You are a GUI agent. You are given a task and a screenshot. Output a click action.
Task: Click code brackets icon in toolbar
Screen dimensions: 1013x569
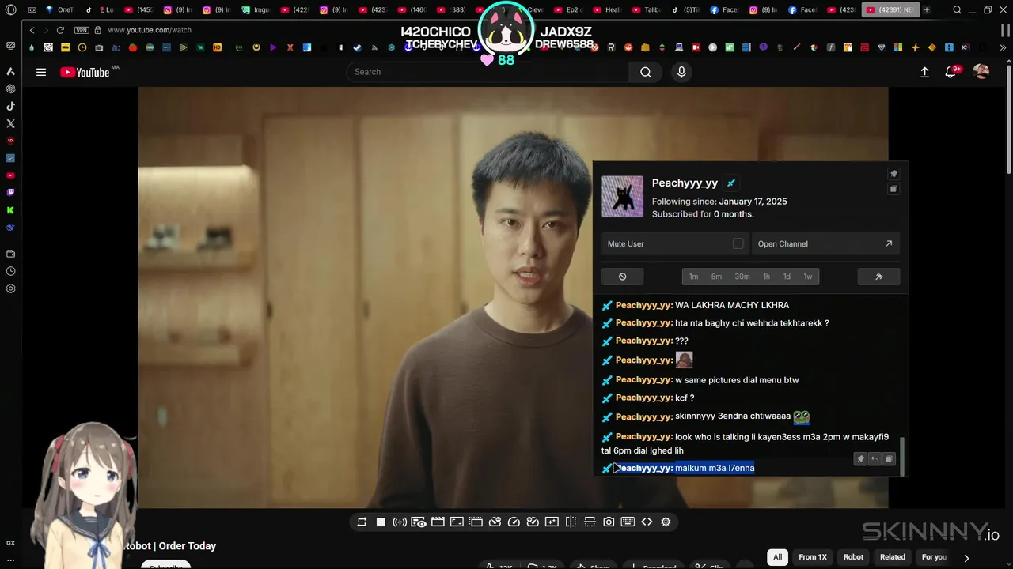tap(647, 522)
